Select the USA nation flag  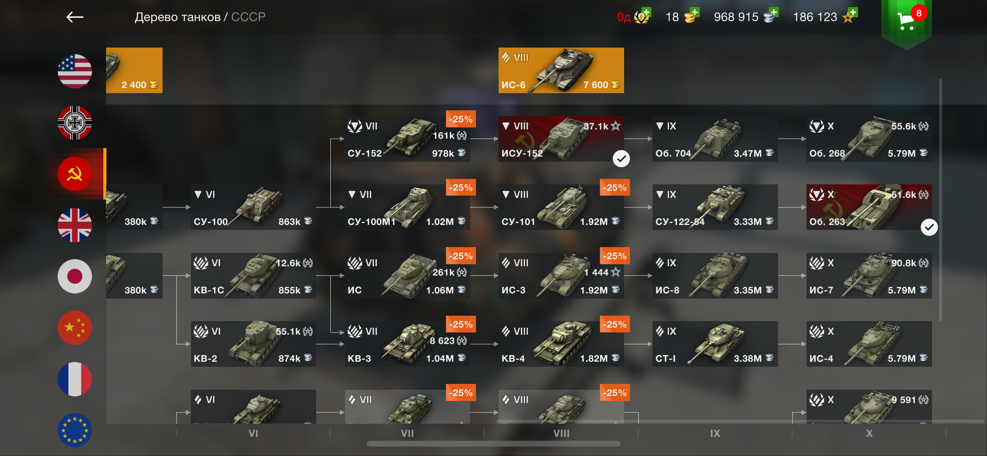75,71
